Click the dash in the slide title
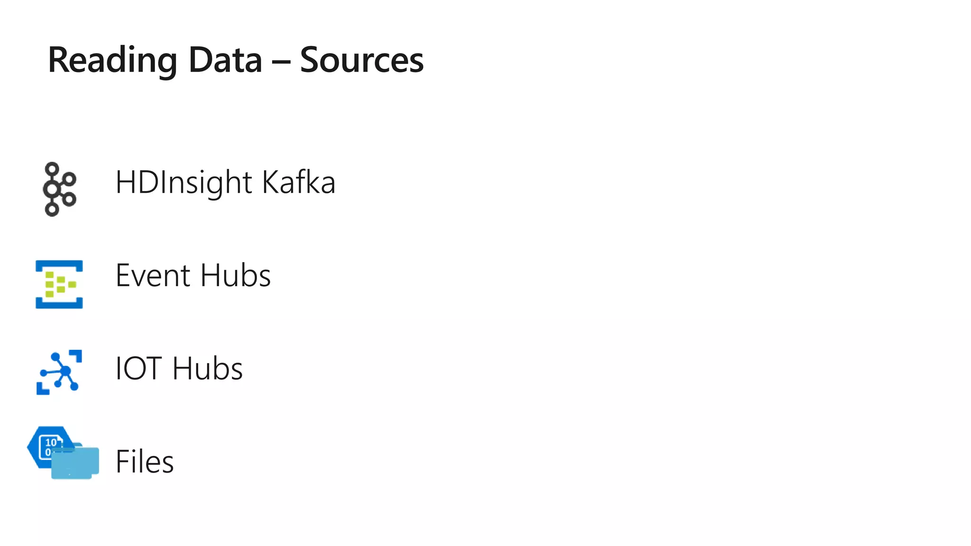 click(281, 62)
